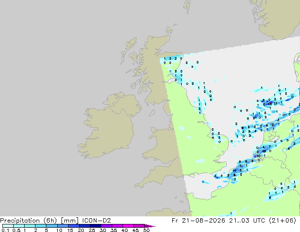Click the 1–2 mm legend swatch
The image size is (300, 232).
click(x=30, y=226)
